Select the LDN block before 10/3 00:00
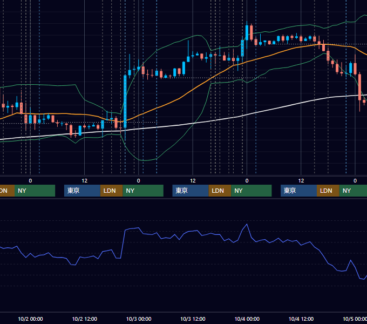The image size is (367, 324). 111,191
